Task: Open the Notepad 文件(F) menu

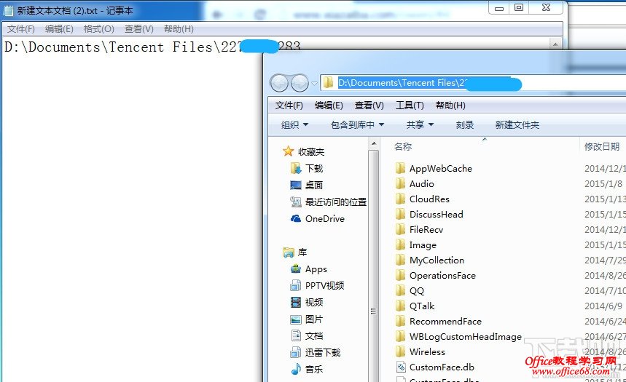Action: [20, 29]
